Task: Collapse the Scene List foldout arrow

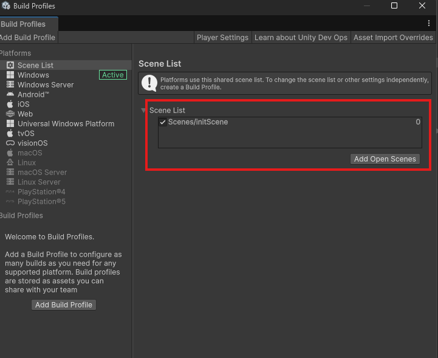Action: pyautogui.click(x=143, y=111)
